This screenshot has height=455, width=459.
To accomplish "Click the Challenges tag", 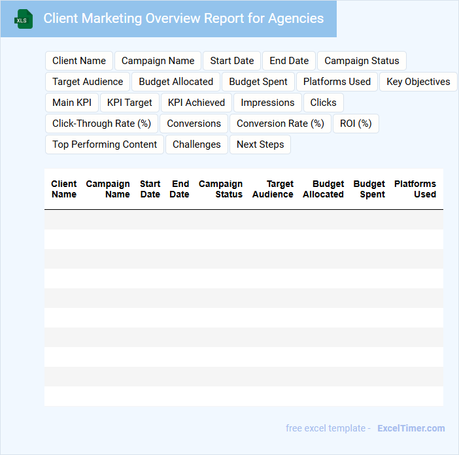I will (197, 144).
